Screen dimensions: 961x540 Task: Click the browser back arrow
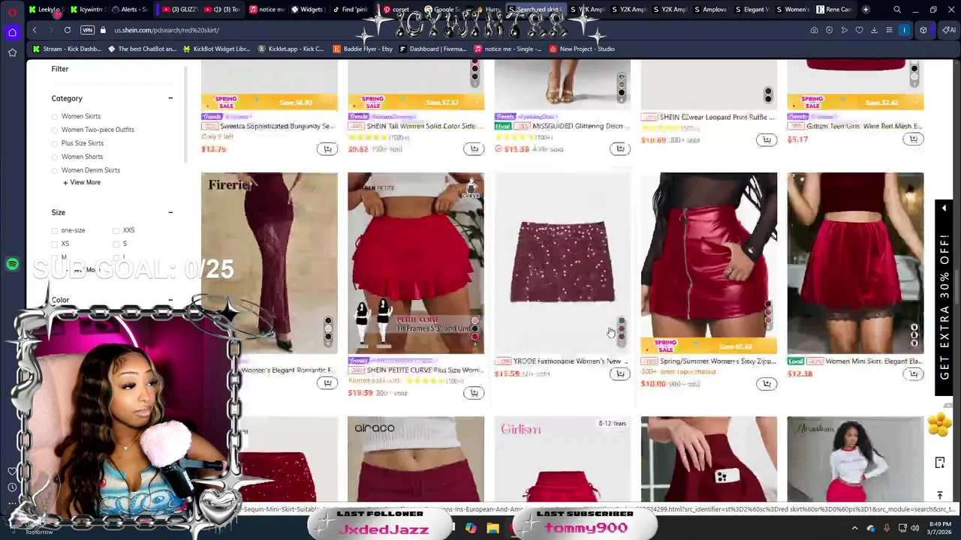tap(35, 30)
